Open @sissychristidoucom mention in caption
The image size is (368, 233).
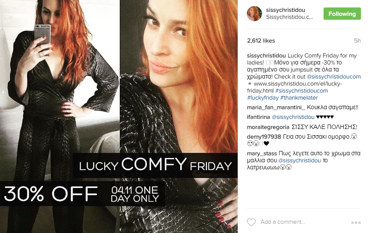334,76
